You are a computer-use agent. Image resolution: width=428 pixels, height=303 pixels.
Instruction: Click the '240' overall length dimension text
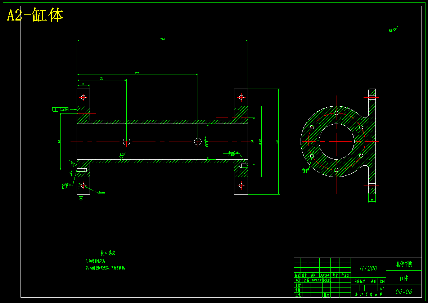[162, 39]
